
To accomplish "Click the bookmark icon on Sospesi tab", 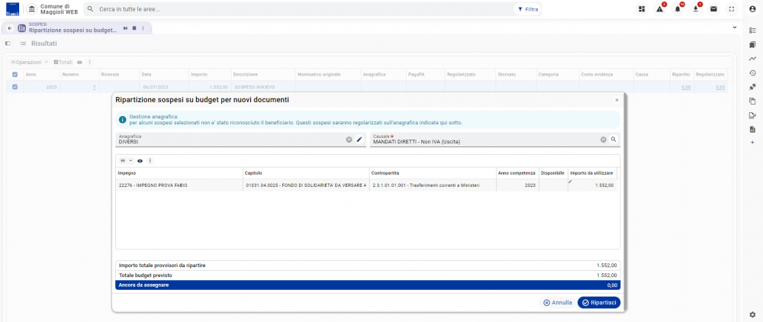I will [134, 28].
